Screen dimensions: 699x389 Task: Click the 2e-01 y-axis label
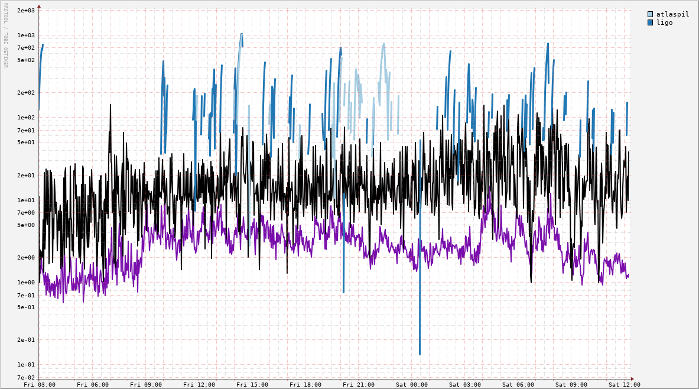26,340
